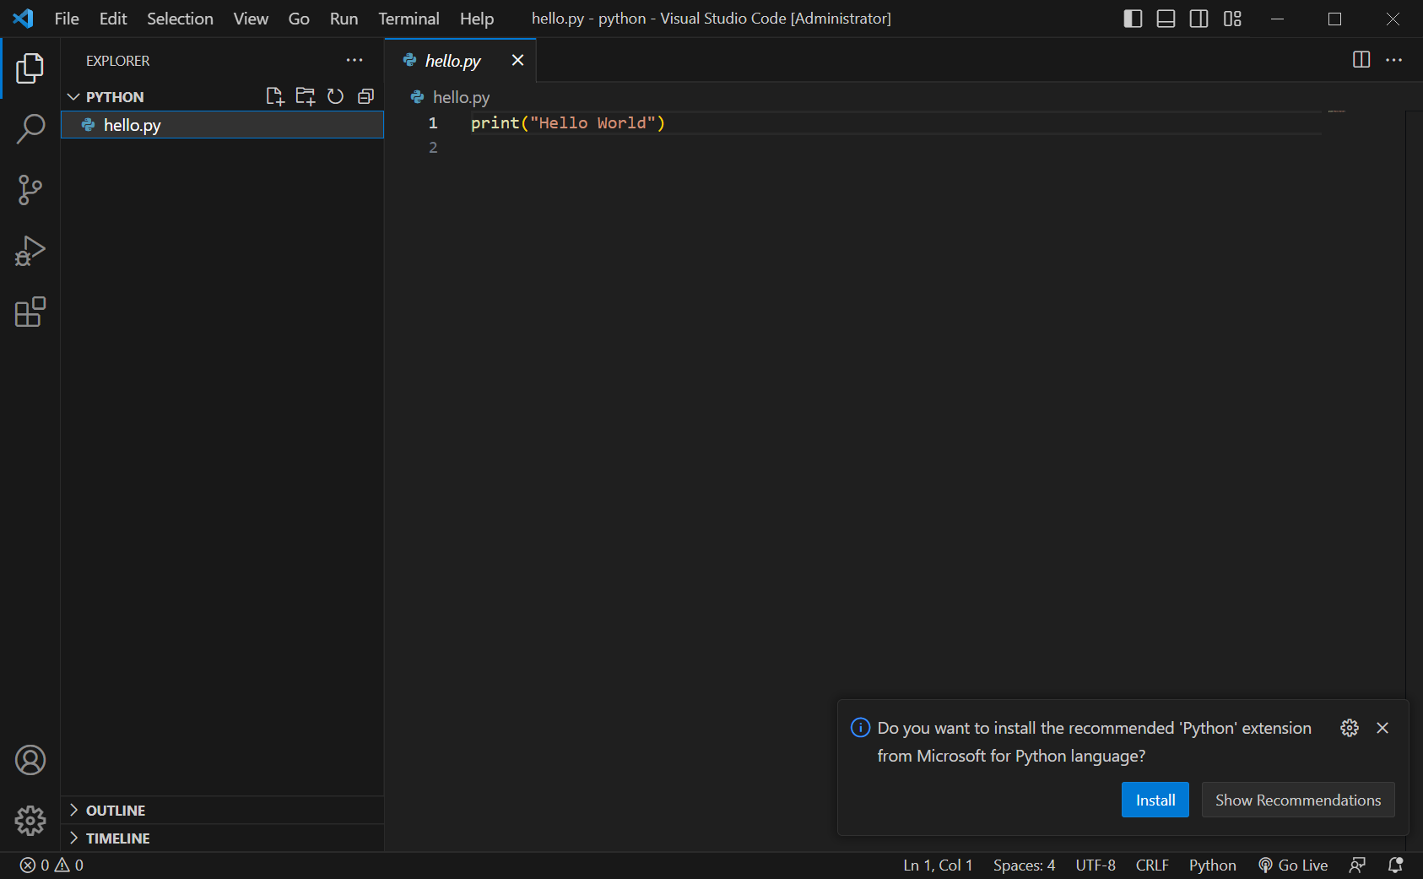Install the recommended Python extension
This screenshot has height=879, width=1423.
click(1155, 800)
